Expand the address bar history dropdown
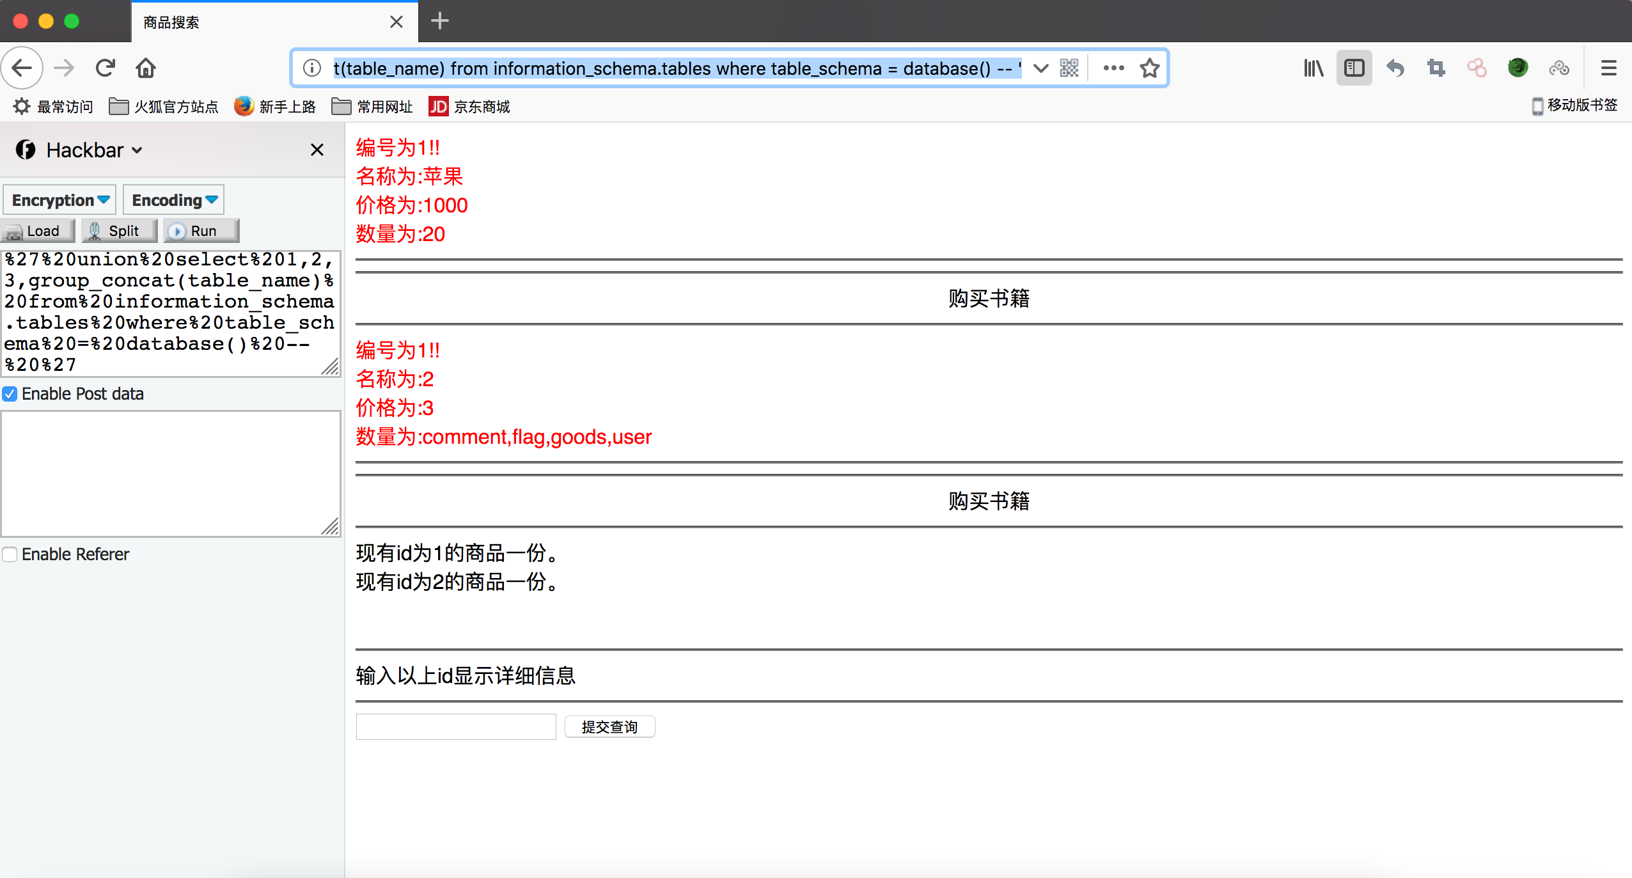1632x878 pixels. [x=1040, y=68]
